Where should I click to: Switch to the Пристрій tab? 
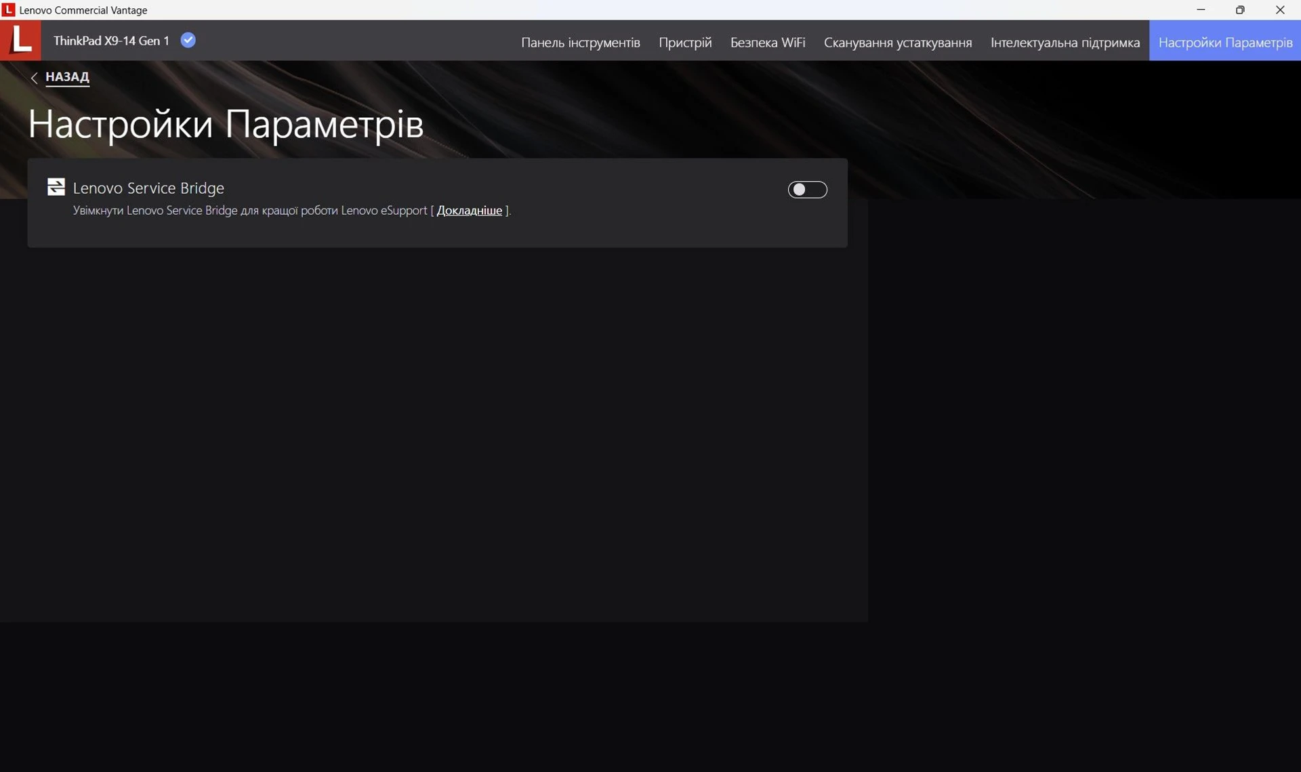coord(685,42)
